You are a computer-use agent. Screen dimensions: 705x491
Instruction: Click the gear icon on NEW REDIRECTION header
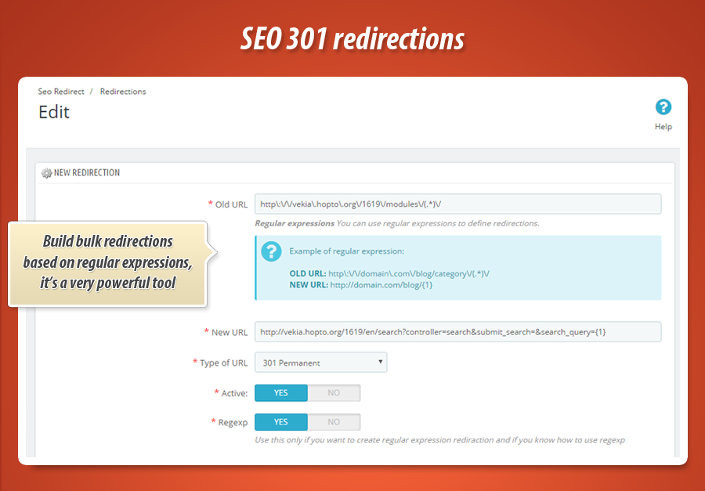point(46,173)
